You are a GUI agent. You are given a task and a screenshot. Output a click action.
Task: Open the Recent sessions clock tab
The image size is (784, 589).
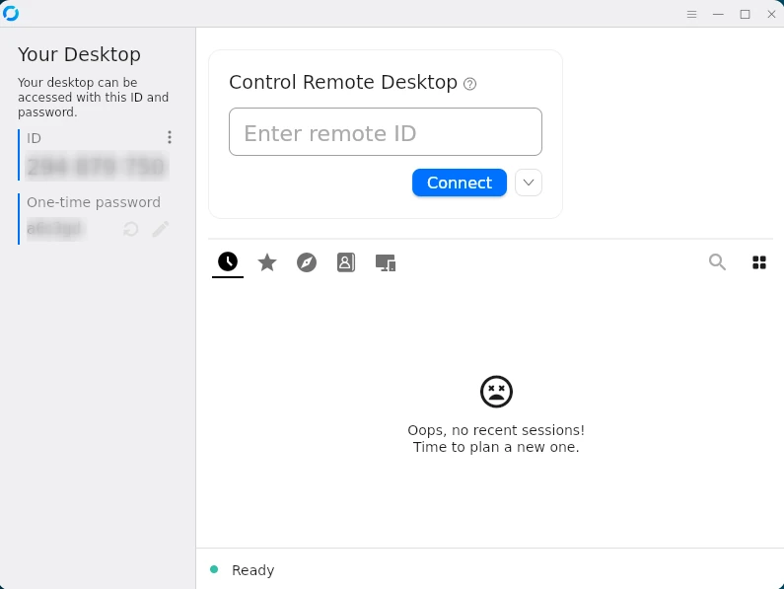coord(228,261)
